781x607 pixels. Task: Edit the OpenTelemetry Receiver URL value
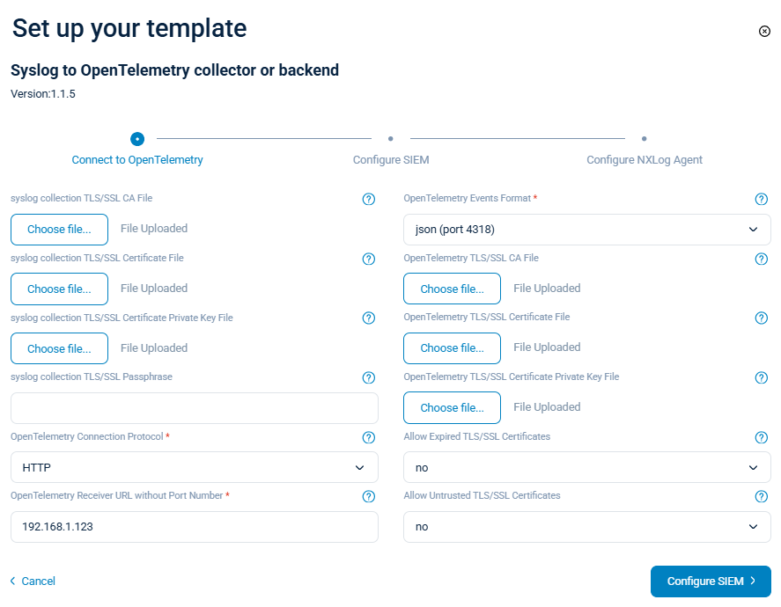pos(194,527)
